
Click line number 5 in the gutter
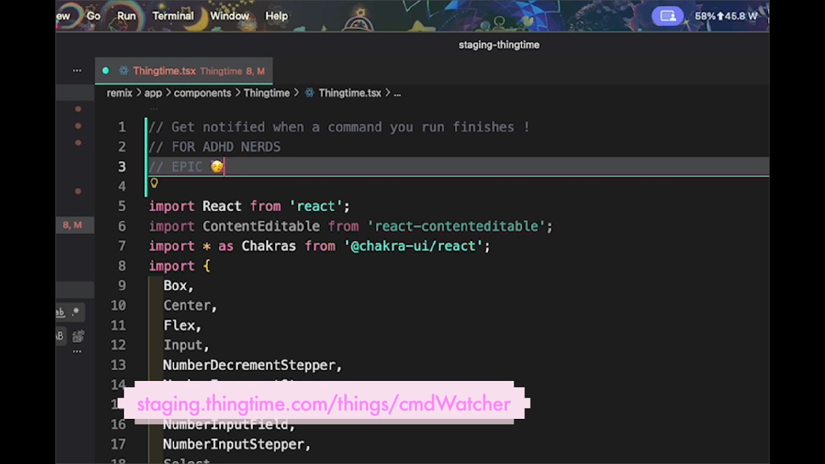(122, 206)
